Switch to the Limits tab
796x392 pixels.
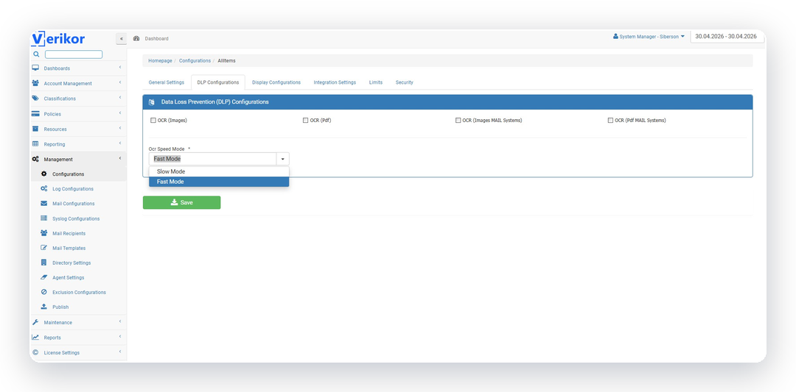point(376,82)
